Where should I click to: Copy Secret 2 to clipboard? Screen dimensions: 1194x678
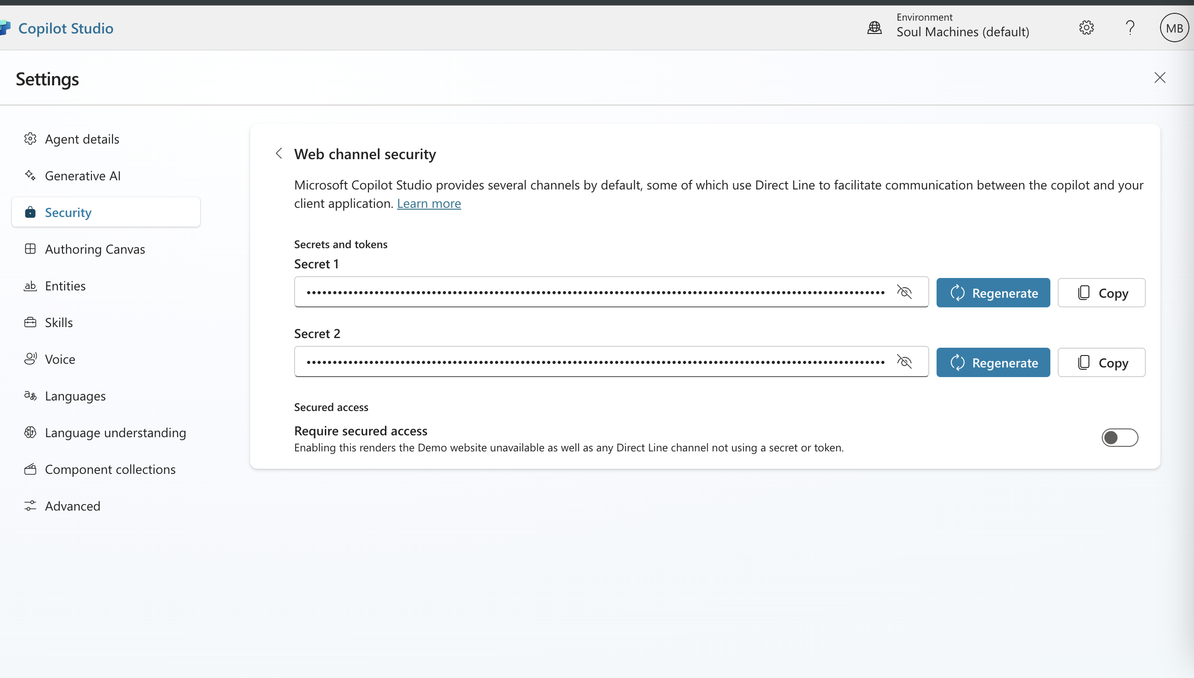[x=1101, y=363]
